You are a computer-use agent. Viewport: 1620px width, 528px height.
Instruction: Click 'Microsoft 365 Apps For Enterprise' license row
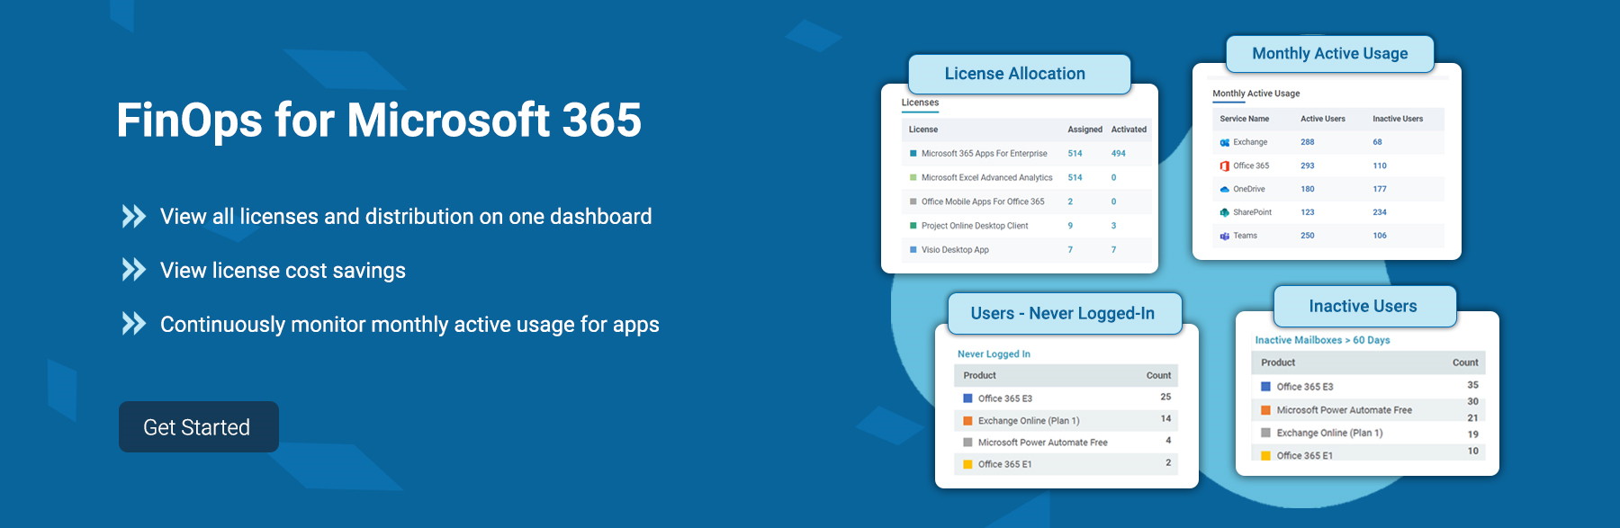click(x=1027, y=154)
